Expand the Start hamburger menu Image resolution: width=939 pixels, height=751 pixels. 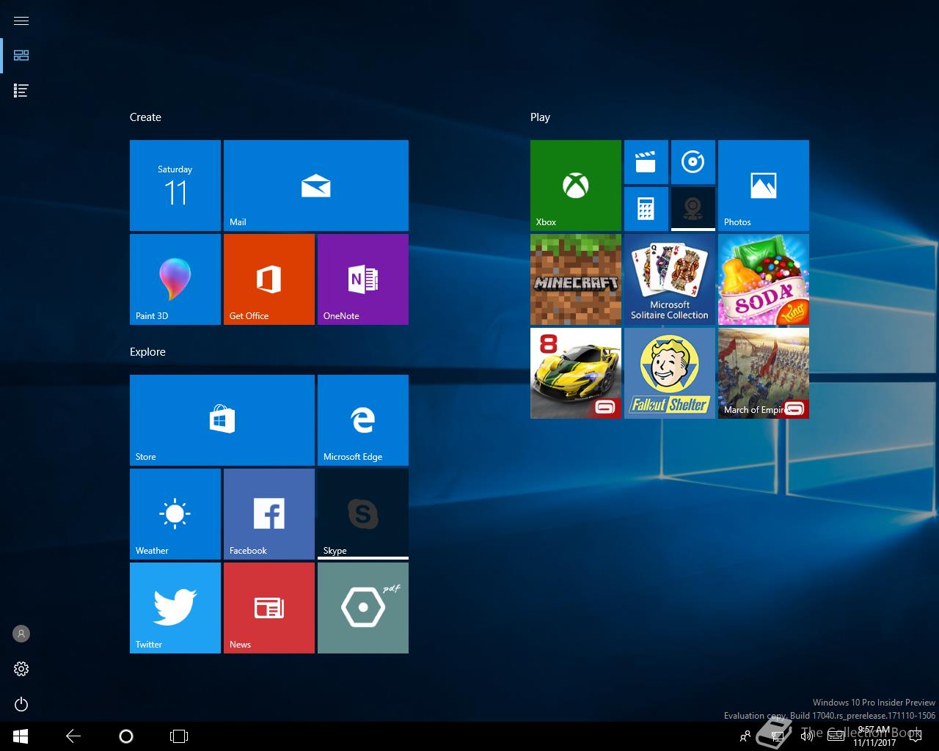tap(21, 21)
